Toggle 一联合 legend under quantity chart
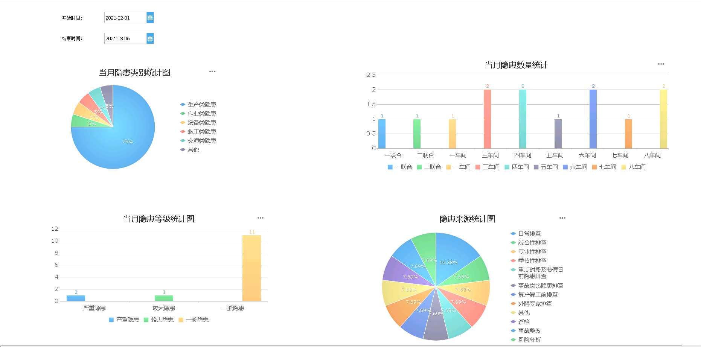The width and height of the screenshot is (701, 347). tap(400, 167)
